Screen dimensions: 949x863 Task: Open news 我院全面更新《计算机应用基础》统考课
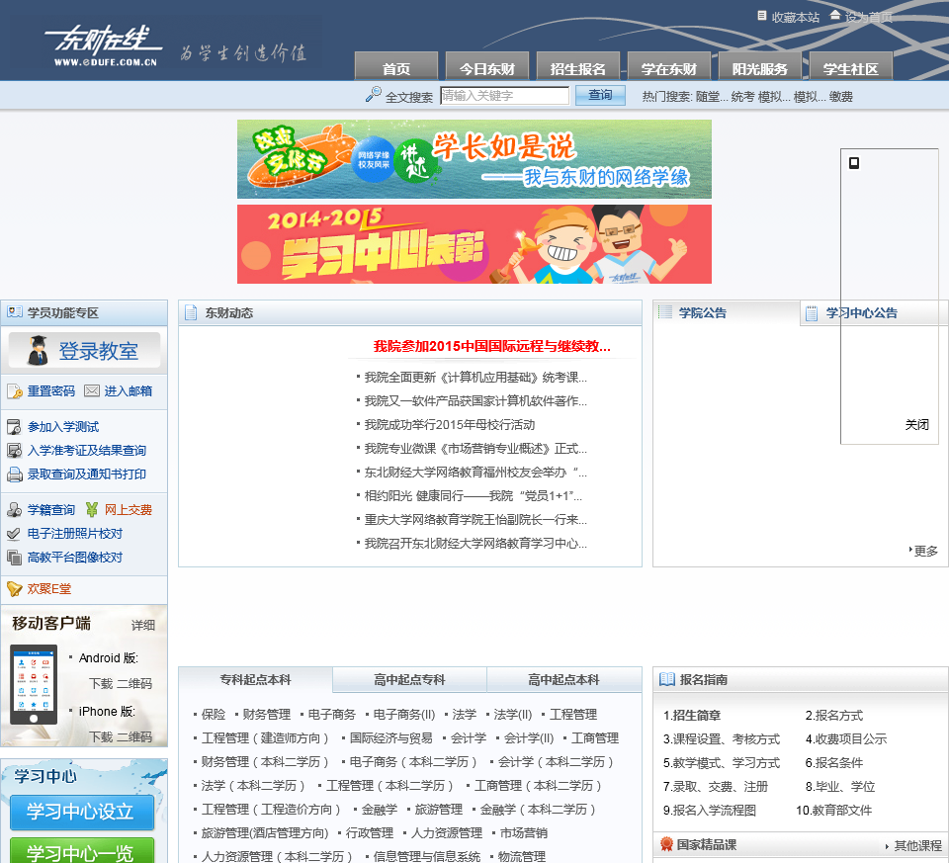[475, 378]
